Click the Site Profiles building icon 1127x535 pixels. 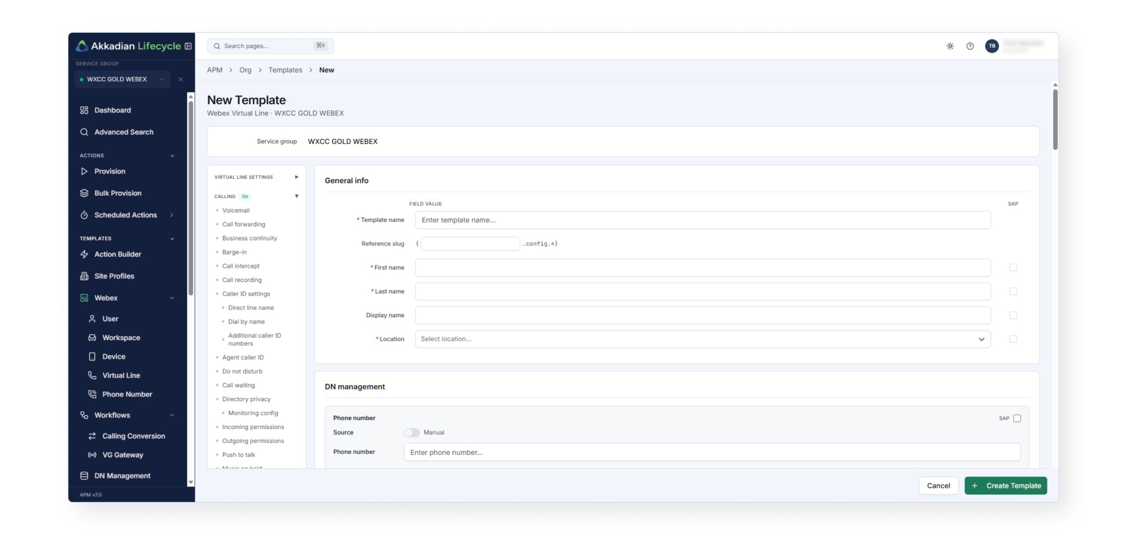tap(84, 276)
